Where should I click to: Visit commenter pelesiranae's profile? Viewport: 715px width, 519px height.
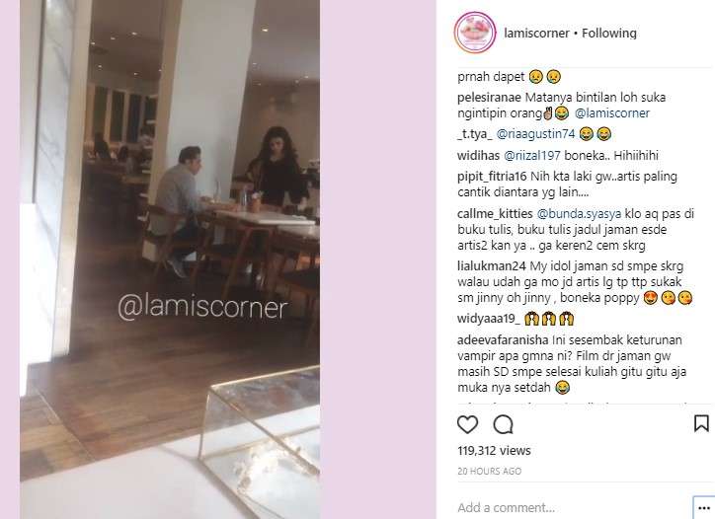pos(489,98)
